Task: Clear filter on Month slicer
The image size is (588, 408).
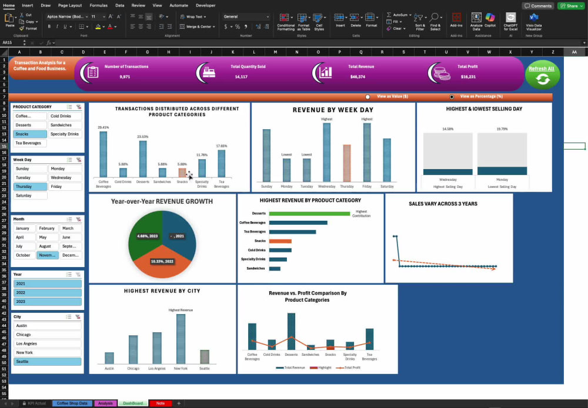Action: (79, 220)
